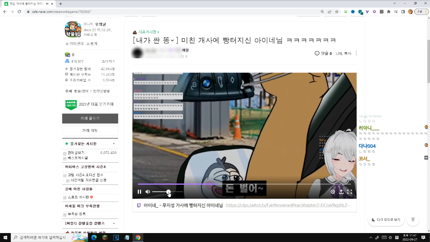This screenshot has height=242, width=430.
Task: Open the media control playlist icon
Action: 396,11
